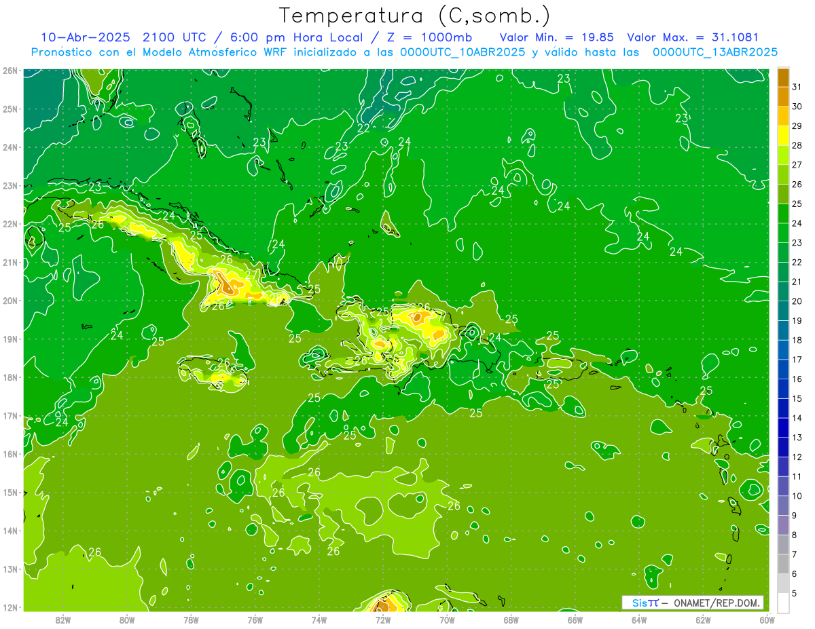Image resolution: width=815 pixels, height=629 pixels.
Task: Click the 'Valor Min. = 19.85' text
Action: [x=556, y=37]
